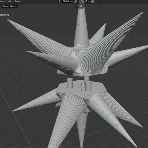This screenshot has width=148, height=148.
Task: Click the 3D cursor on the base plate
Action: (x=82, y=87)
